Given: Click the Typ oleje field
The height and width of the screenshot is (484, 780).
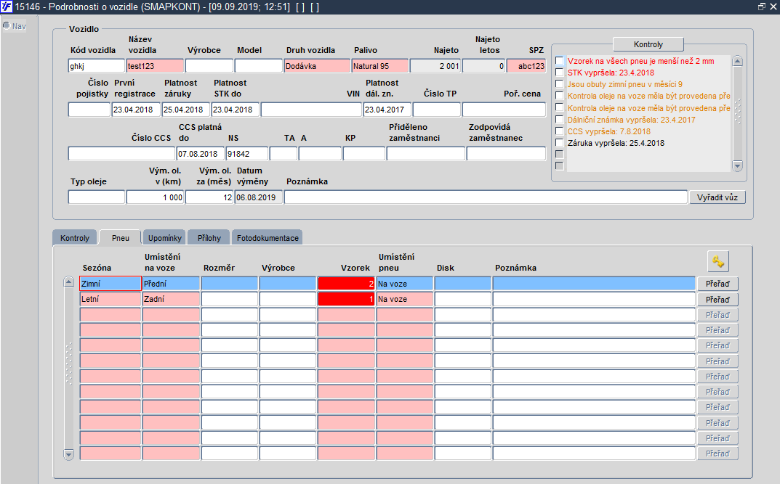Looking at the screenshot, I should tap(97, 197).
